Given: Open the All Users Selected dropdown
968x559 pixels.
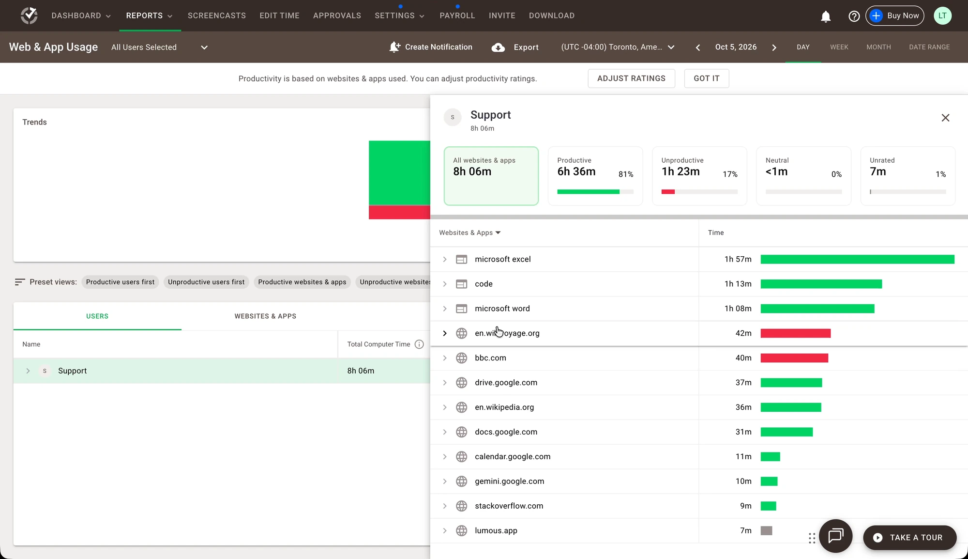Looking at the screenshot, I should (x=159, y=47).
